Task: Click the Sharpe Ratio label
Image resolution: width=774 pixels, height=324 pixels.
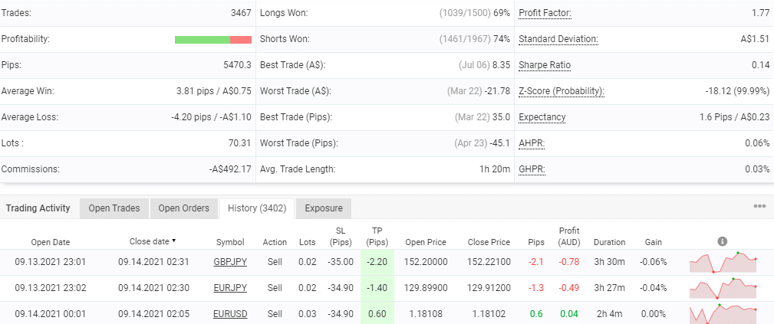Action: tap(545, 65)
